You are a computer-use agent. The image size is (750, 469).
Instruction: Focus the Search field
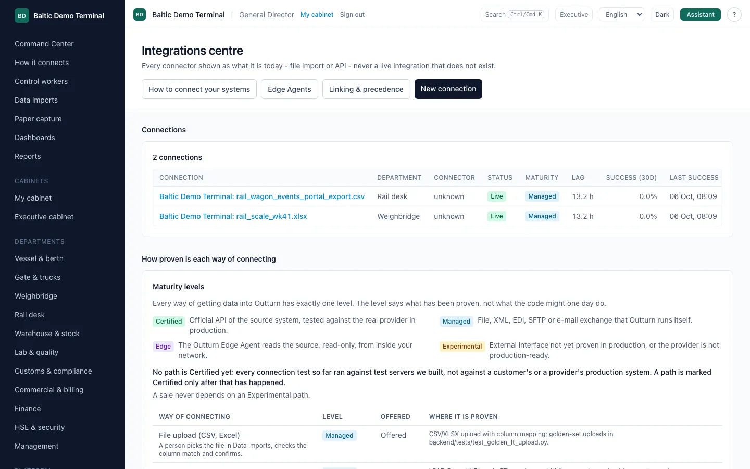515,15
